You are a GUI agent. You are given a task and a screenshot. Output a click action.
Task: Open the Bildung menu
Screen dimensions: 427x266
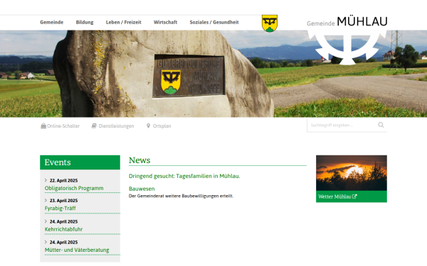click(85, 22)
